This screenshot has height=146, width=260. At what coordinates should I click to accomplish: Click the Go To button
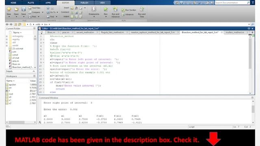pyautogui.click(x=52, y=12)
